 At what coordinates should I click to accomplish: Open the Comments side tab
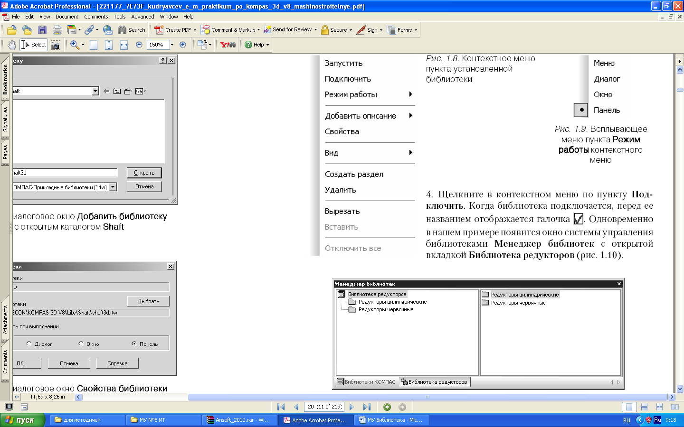point(5,362)
